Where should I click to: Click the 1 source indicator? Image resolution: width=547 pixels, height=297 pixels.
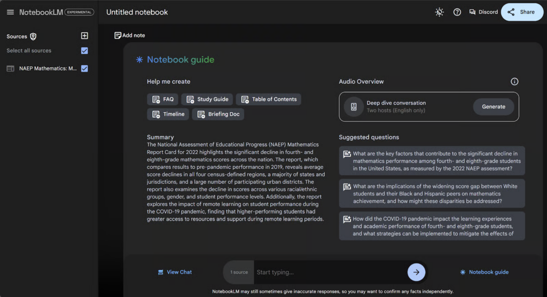coord(239,272)
